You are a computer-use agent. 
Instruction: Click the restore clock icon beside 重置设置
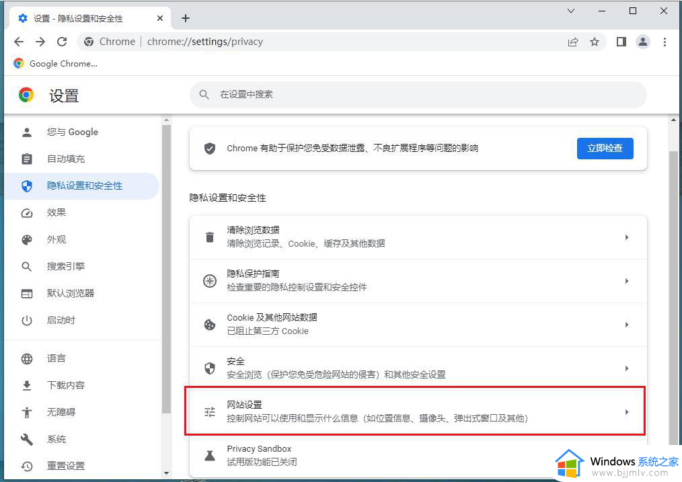click(x=27, y=467)
